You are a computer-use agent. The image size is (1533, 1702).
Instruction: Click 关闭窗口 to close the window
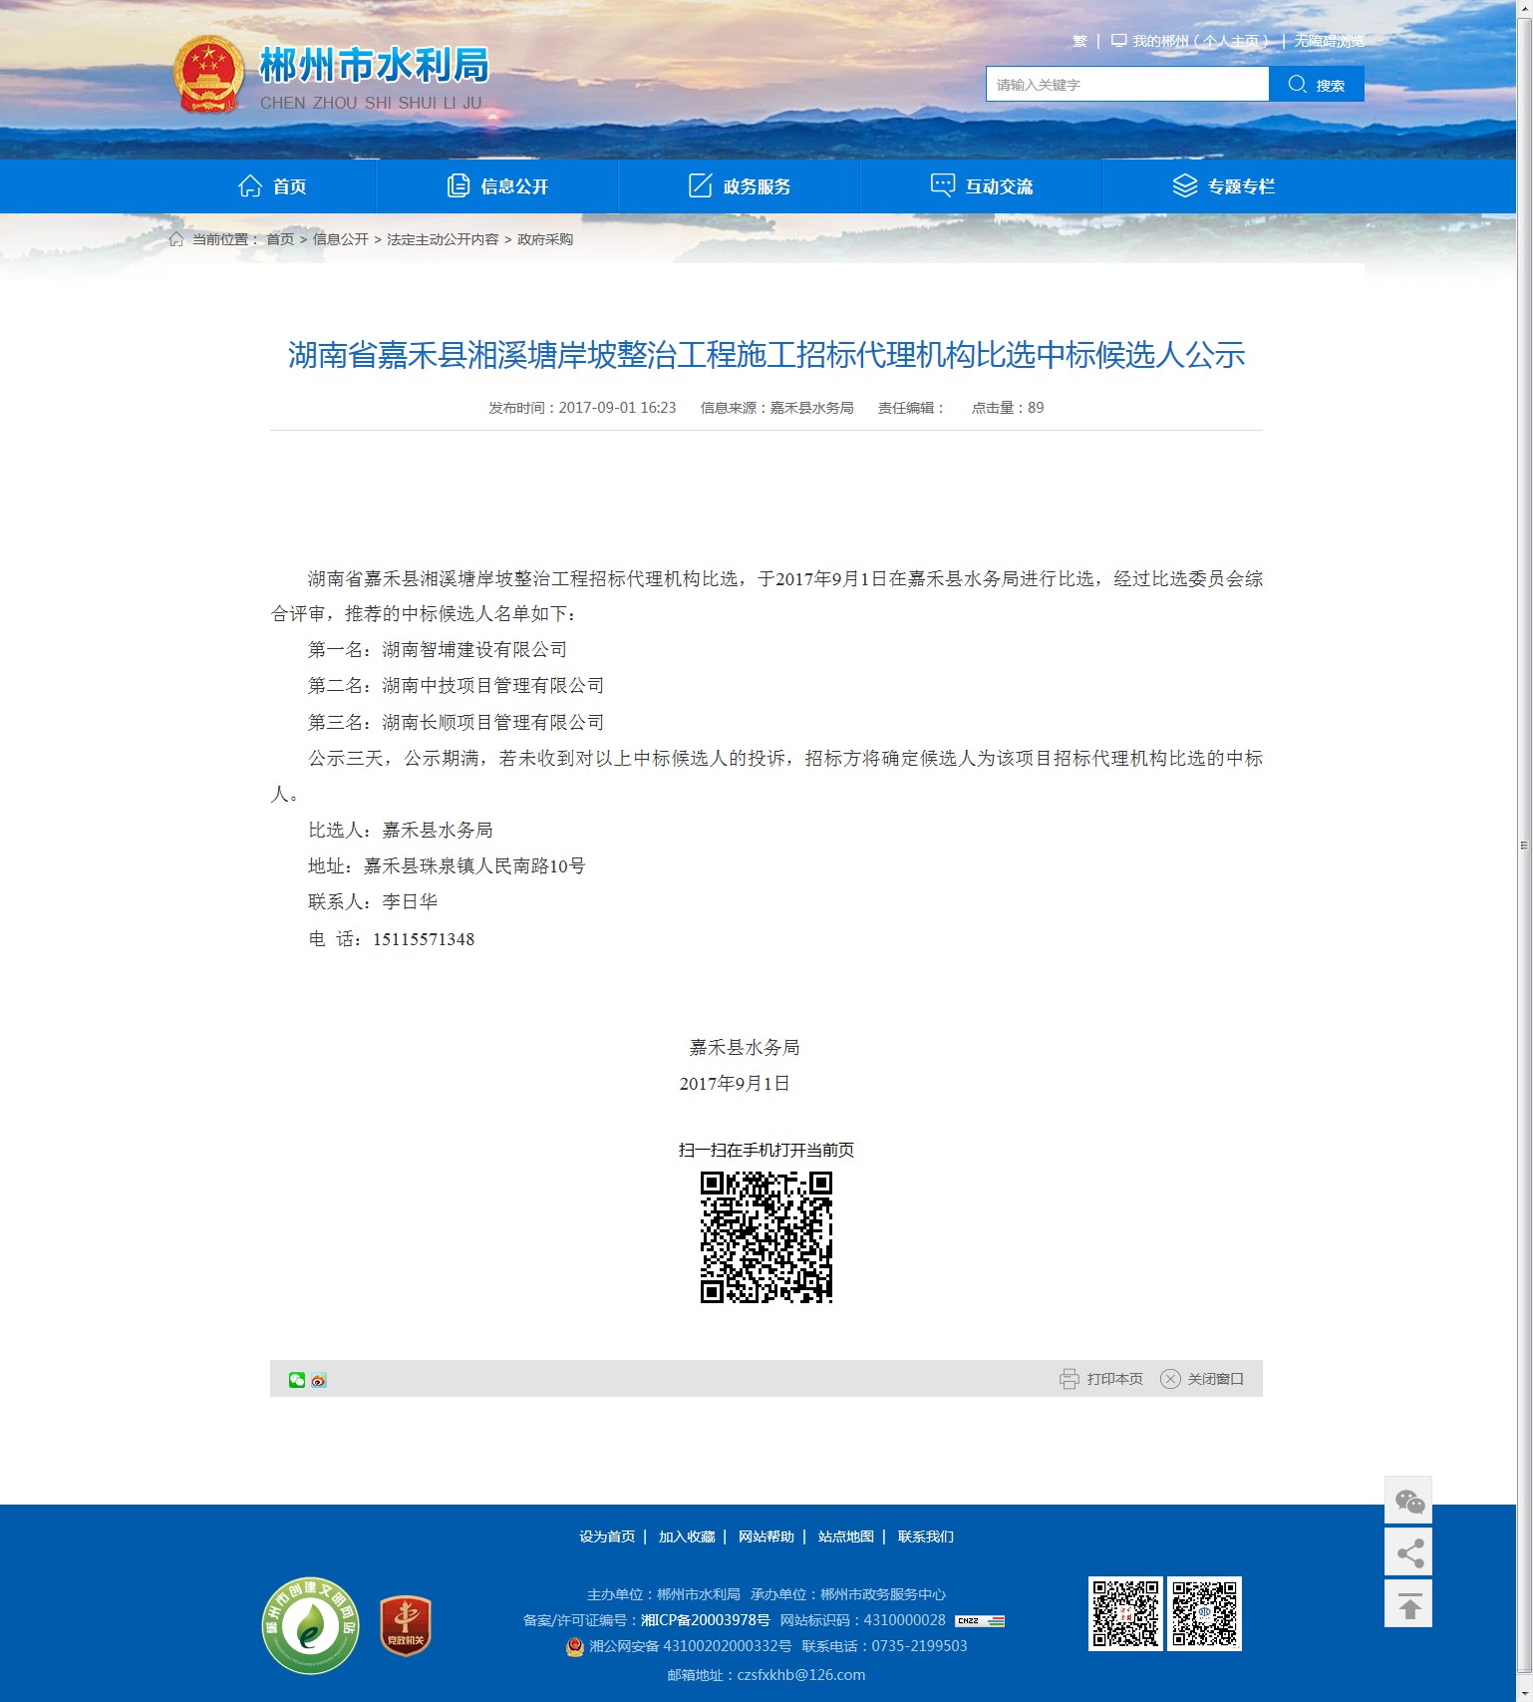(1202, 1379)
